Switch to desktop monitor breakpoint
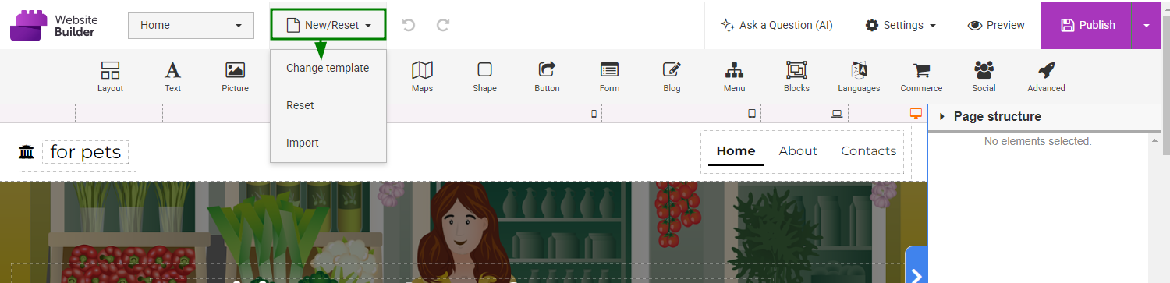The image size is (1170, 283). (x=916, y=113)
